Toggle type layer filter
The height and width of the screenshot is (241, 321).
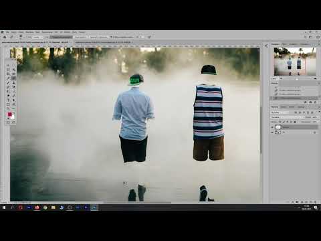click(304, 112)
